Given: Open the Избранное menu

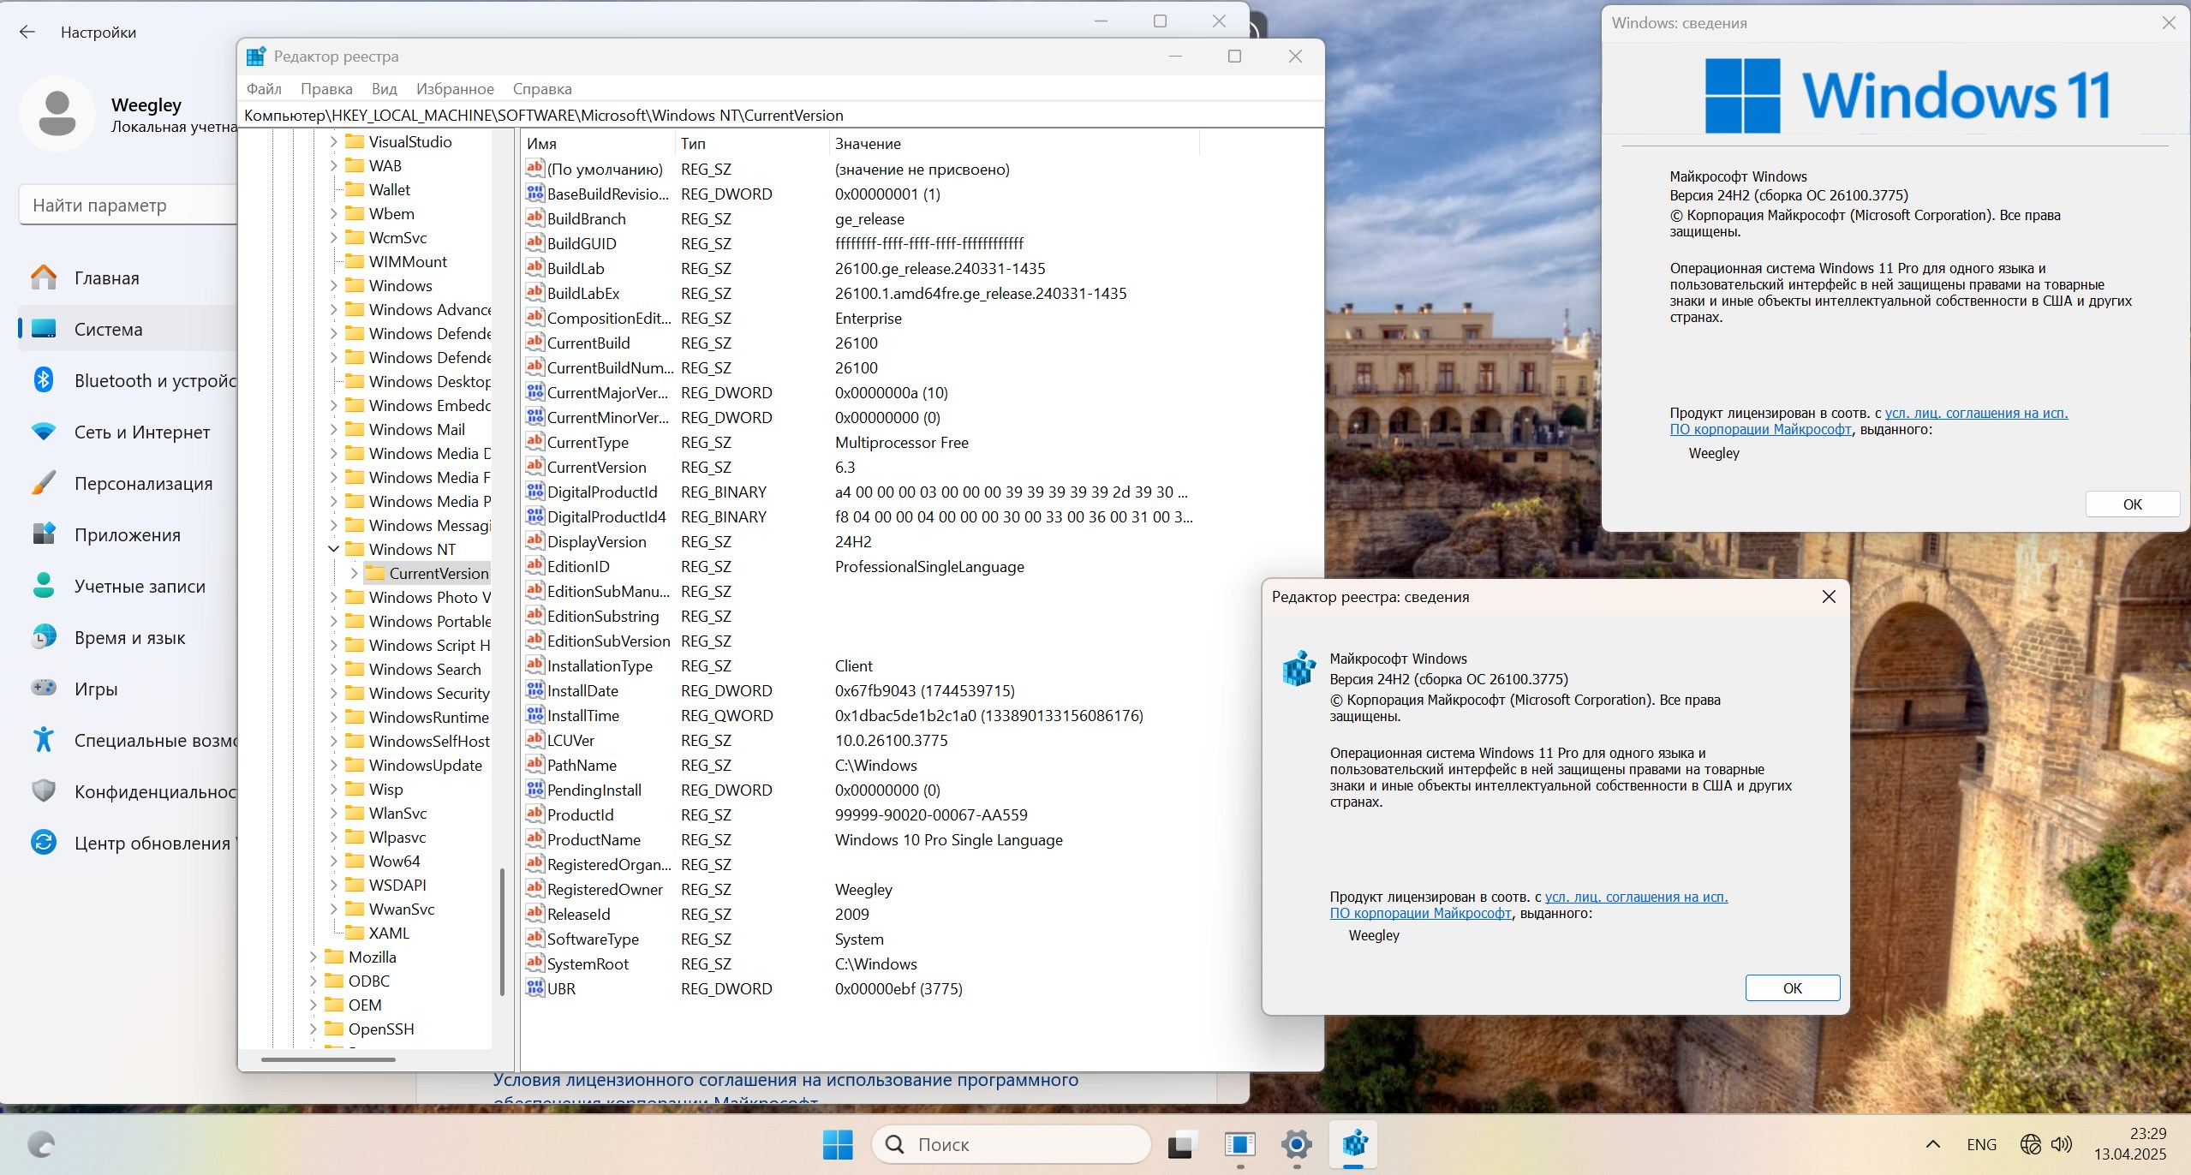Looking at the screenshot, I should coord(456,88).
